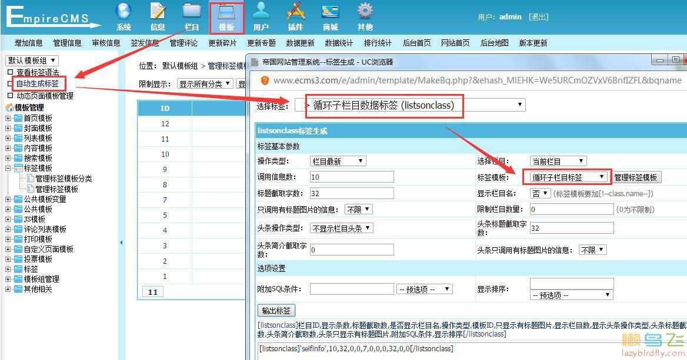This screenshot has height=360, width=687.
Task: Expand the 内容模板 tree node
Action: (x=8, y=148)
